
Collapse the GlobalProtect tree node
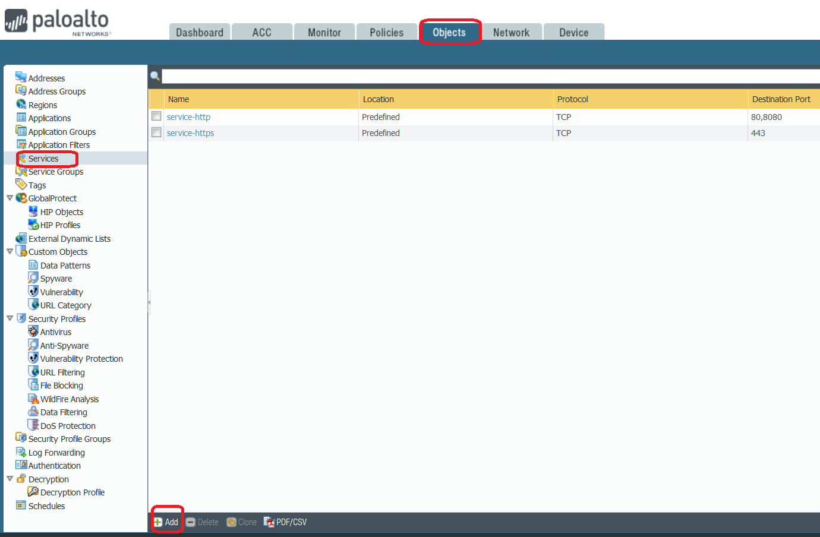point(10,198)
